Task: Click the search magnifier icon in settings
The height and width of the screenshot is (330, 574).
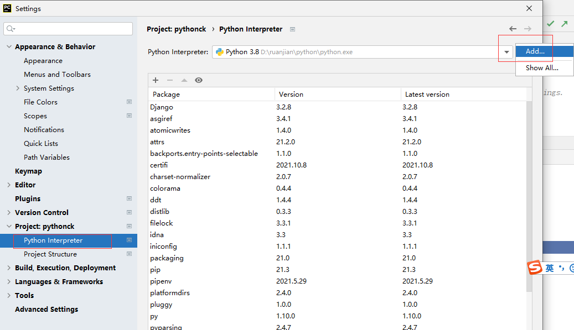Action: (11, 29)
